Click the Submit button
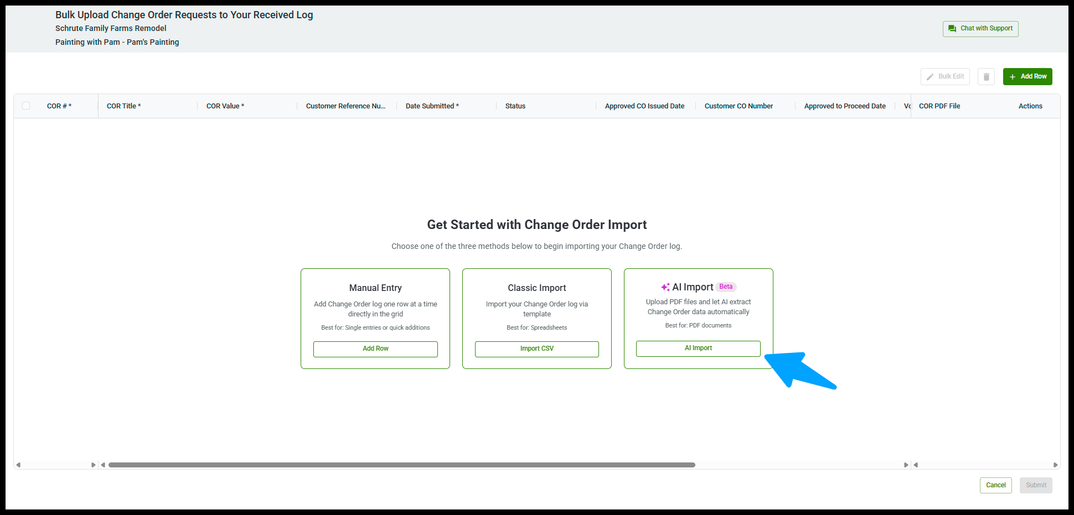The image size is (1074, 515). pyautogui.click(x=1036, y=485)
